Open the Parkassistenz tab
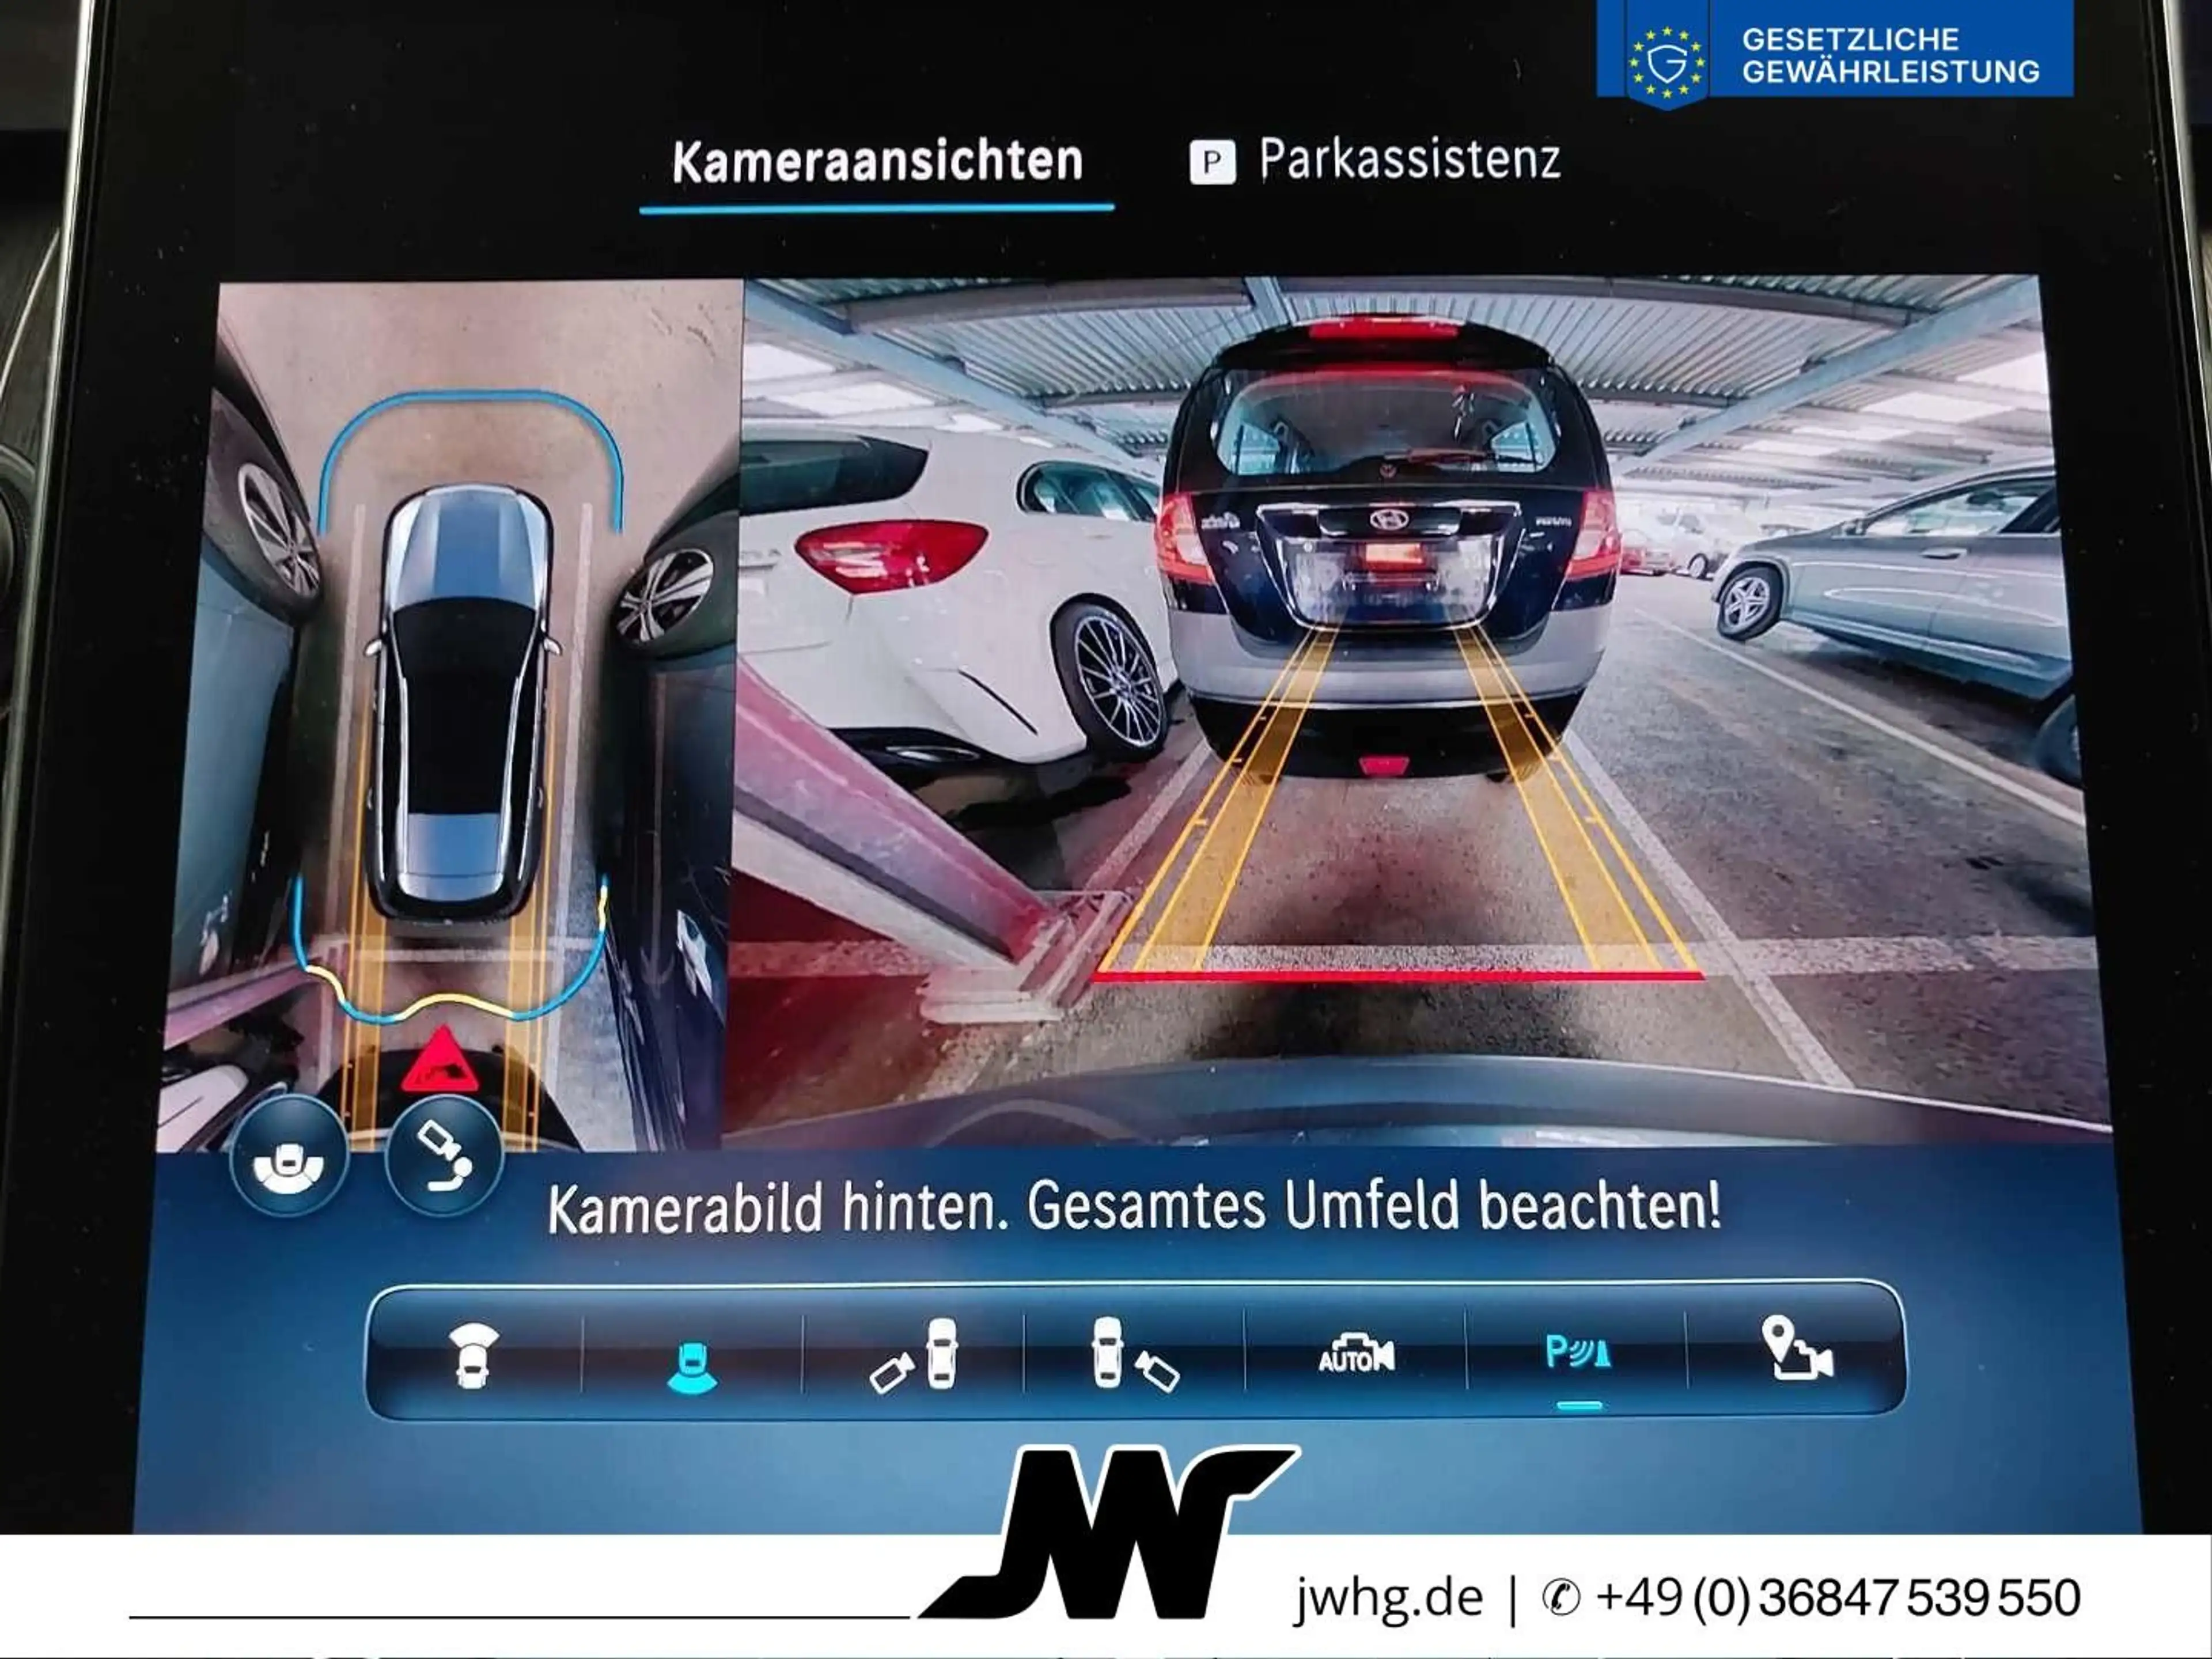This screenshot has height=1659, width=2212. coord(1375,160)
